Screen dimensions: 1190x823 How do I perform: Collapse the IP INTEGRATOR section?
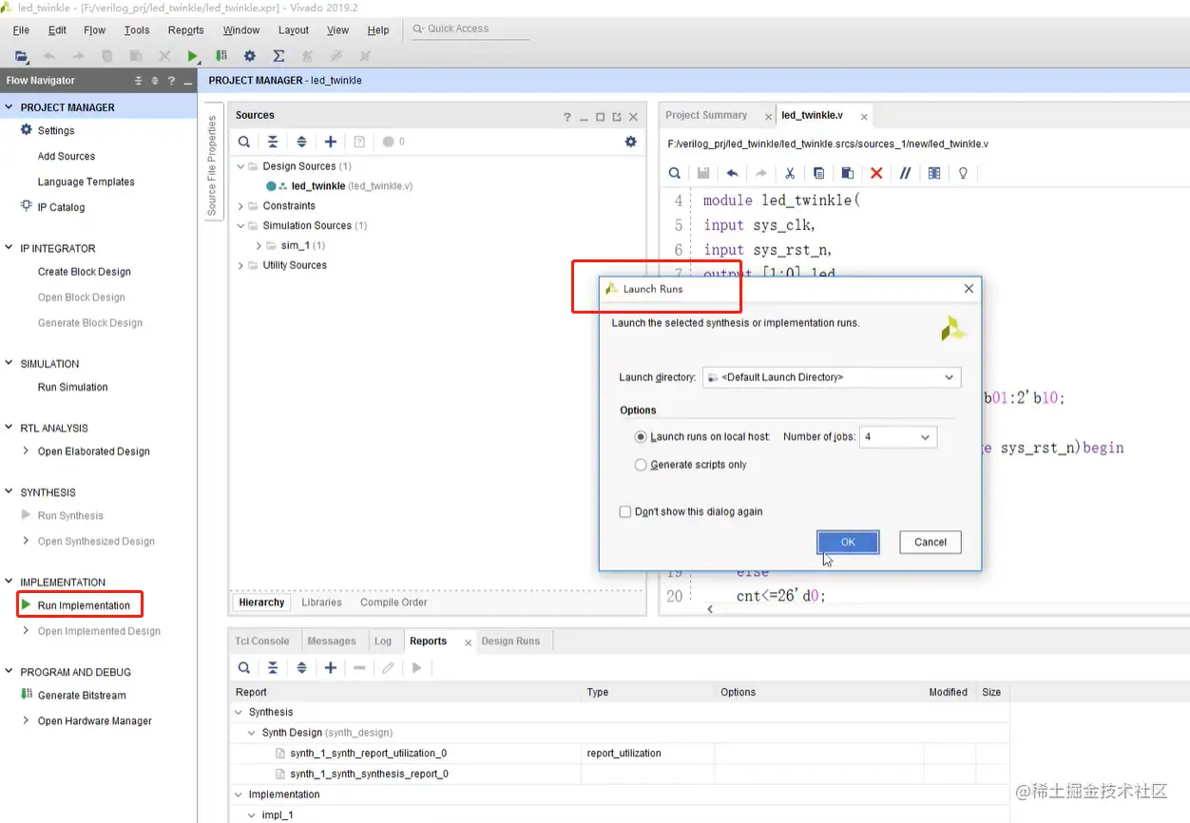click(x=10, y=248)
